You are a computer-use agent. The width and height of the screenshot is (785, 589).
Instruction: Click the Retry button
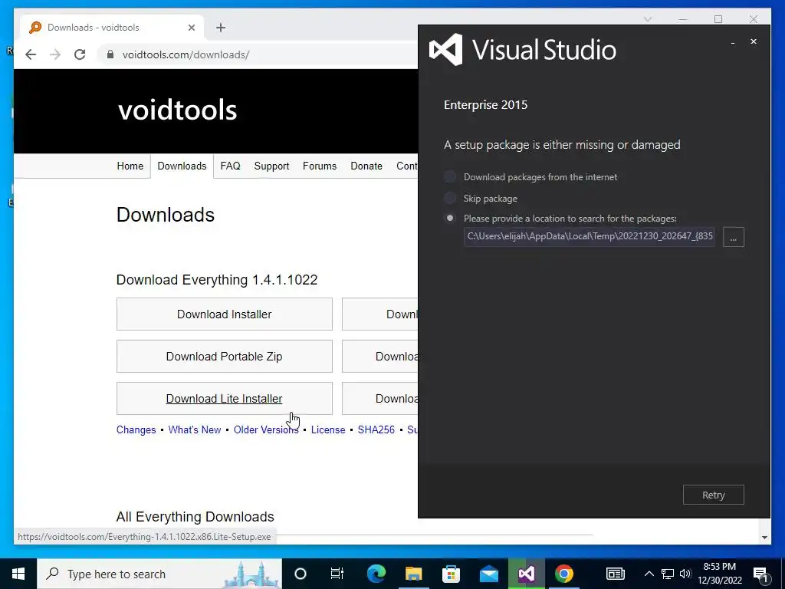(714, 495)
